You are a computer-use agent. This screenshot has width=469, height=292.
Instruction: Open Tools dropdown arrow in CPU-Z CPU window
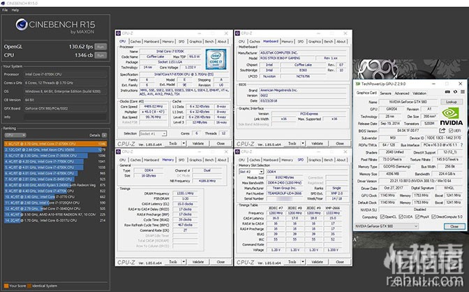tap(184, 143)
